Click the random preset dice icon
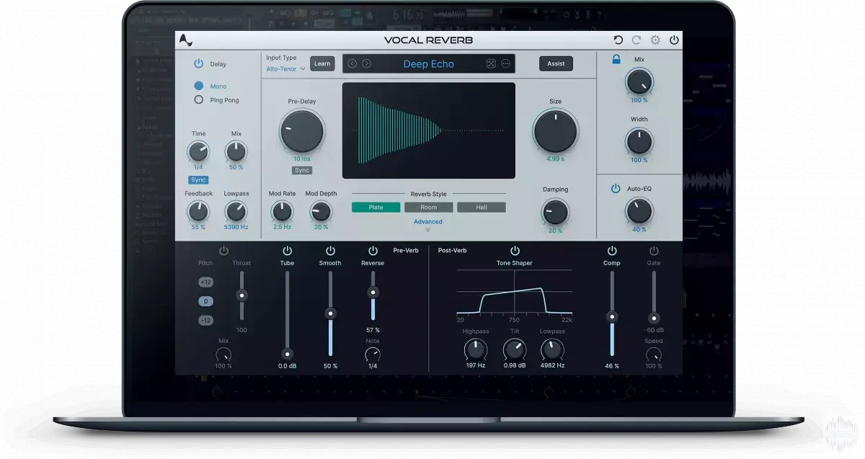865x459 pixels. 491,63
